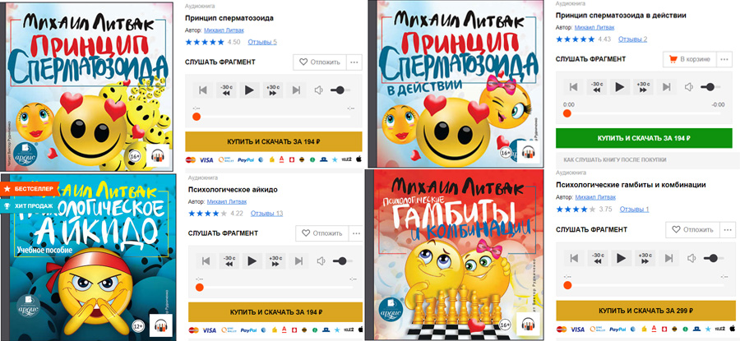
Task: Click the next track icon in Психологическое айкидо player
Action: (298, 260)
